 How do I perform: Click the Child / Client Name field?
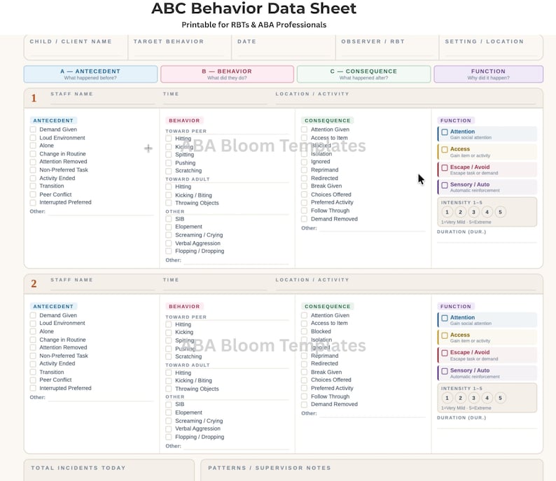tap(76, 48)
